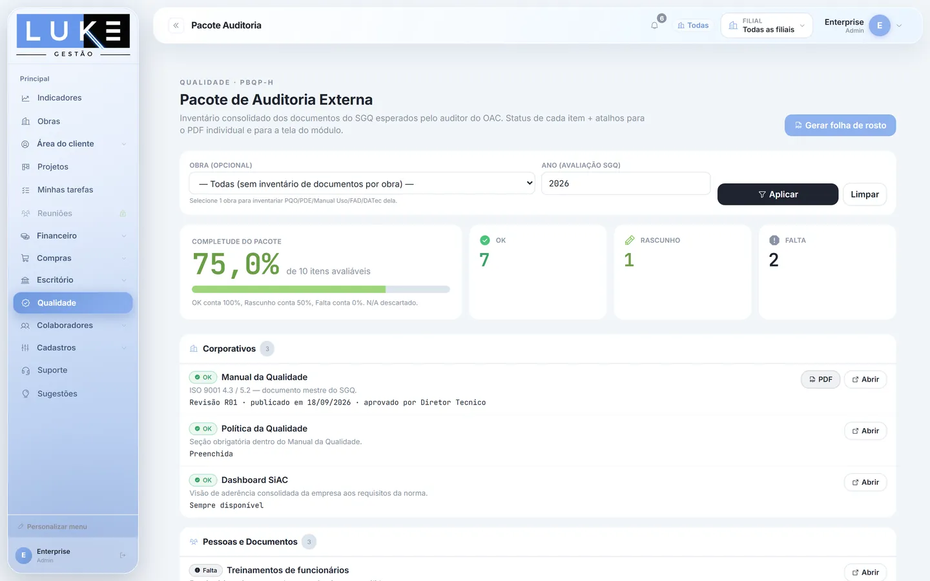Open Suporte menu item

pyautogui.click(x=73, y=371)
